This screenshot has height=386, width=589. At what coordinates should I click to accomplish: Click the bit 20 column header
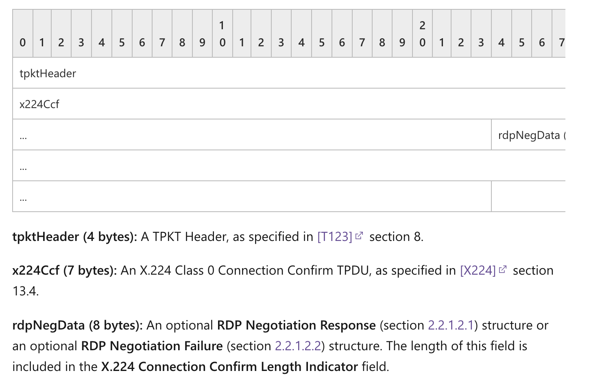tap(422, 34)
